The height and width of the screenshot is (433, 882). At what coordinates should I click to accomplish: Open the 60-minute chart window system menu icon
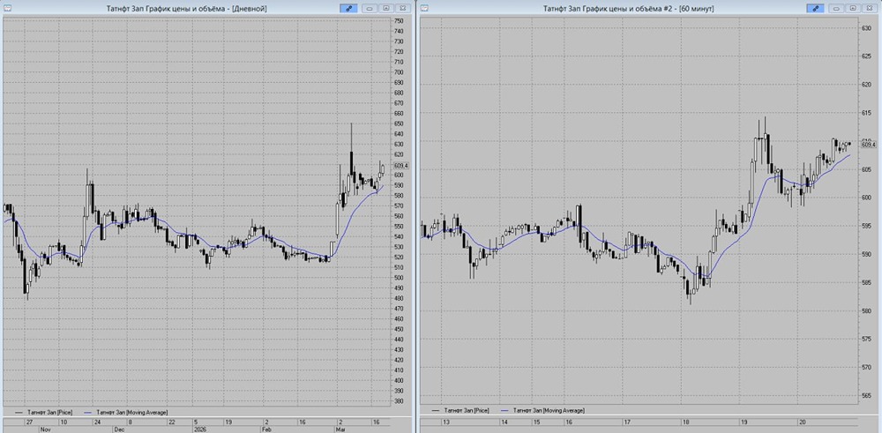pos(425,9)
